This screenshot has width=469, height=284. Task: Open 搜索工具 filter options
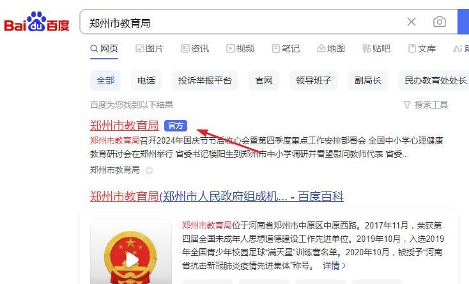(426, 105)
